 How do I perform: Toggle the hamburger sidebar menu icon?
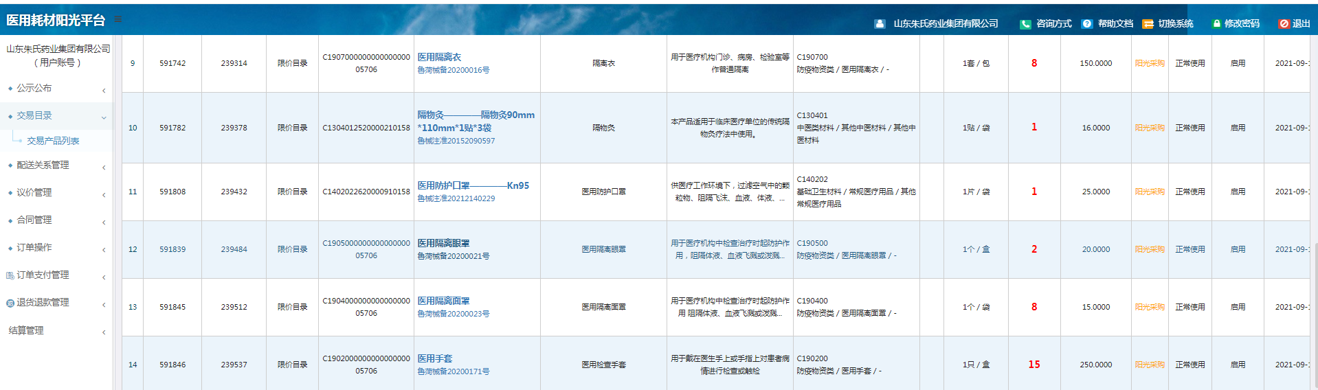click(x=118, y=19)
